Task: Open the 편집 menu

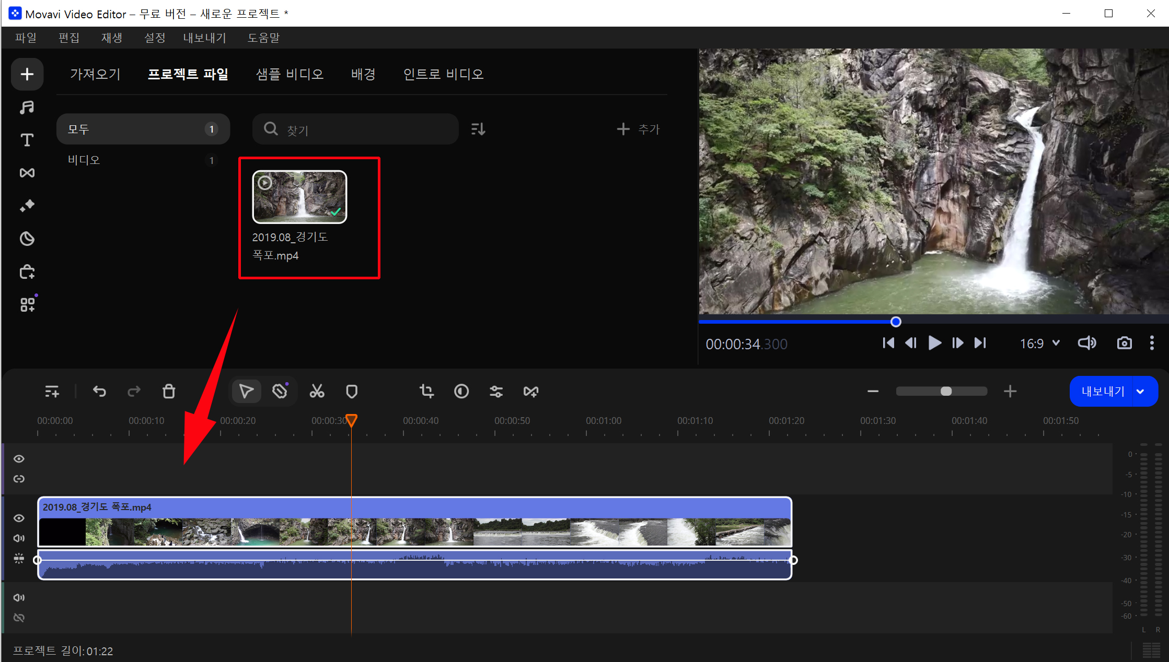Action: click(x=69, y=38)
